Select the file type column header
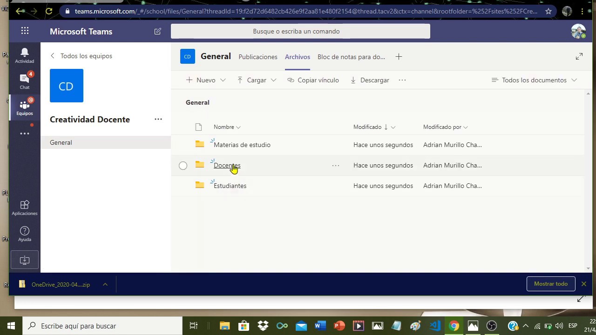Viewport: 596px width, 335px height. click(x=198, y=127)
